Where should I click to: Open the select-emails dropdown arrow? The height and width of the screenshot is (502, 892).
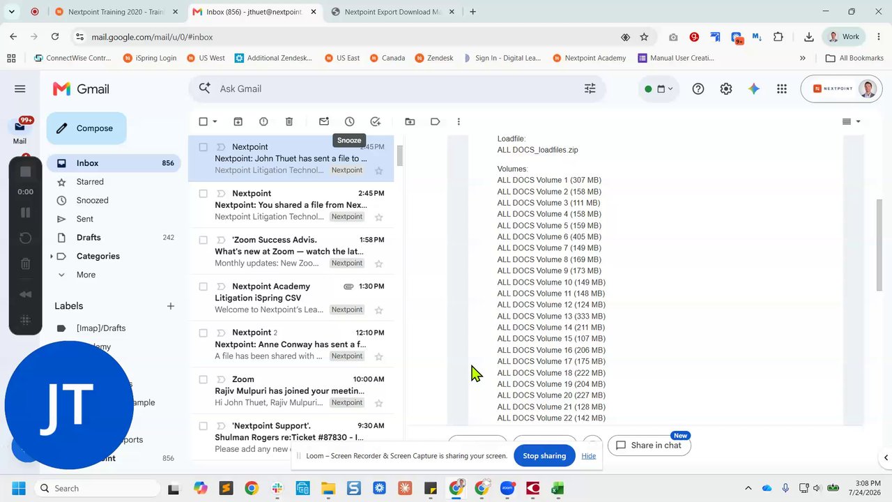[x=215, y=121]
